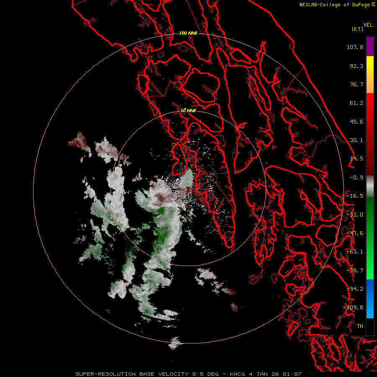Click the Super-Resolution Base Velocity caption text
The width and height of the screenshot is (377, 377).
coord(188,374)
